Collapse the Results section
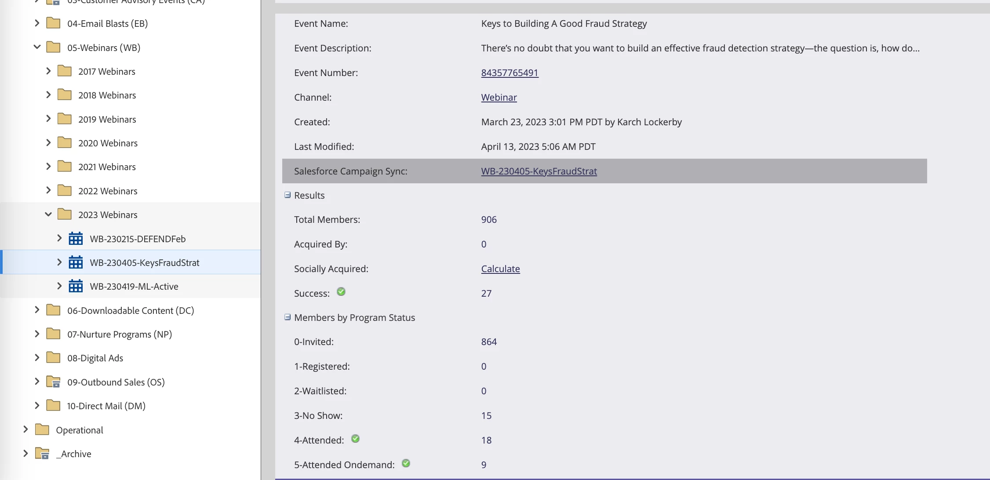990x480 pixels. coord(288,195)
